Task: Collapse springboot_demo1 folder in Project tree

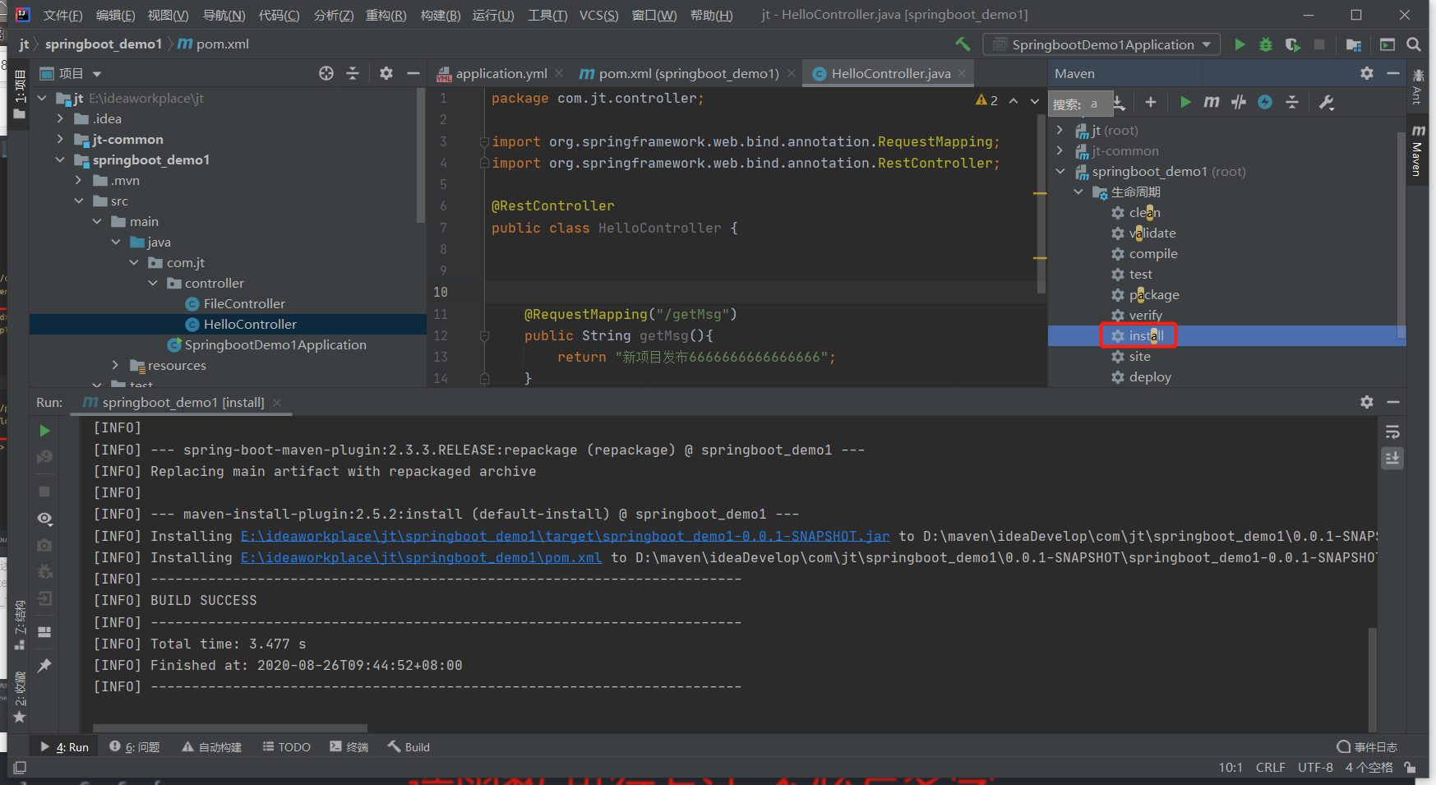Action: point(60,159)
